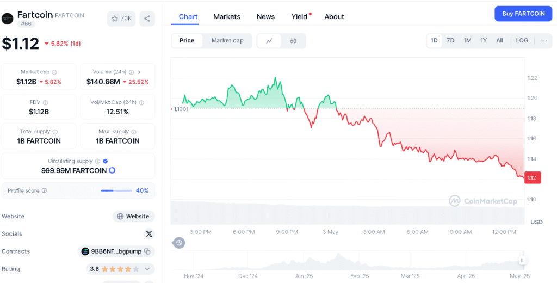Click the Profile score info icon

(x=45, y=190)
